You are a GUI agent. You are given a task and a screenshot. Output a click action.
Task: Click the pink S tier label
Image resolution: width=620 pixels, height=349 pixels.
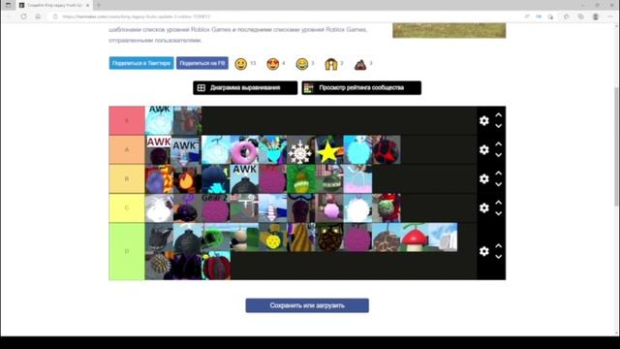(127, 120)
